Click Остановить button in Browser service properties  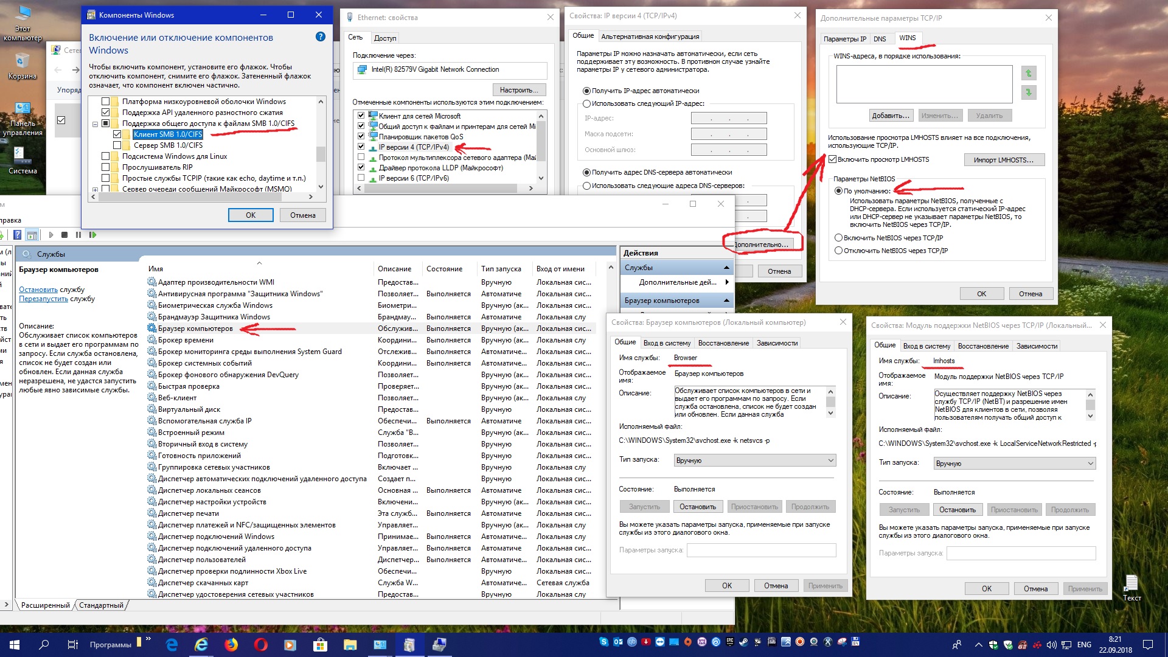point(698,507)
